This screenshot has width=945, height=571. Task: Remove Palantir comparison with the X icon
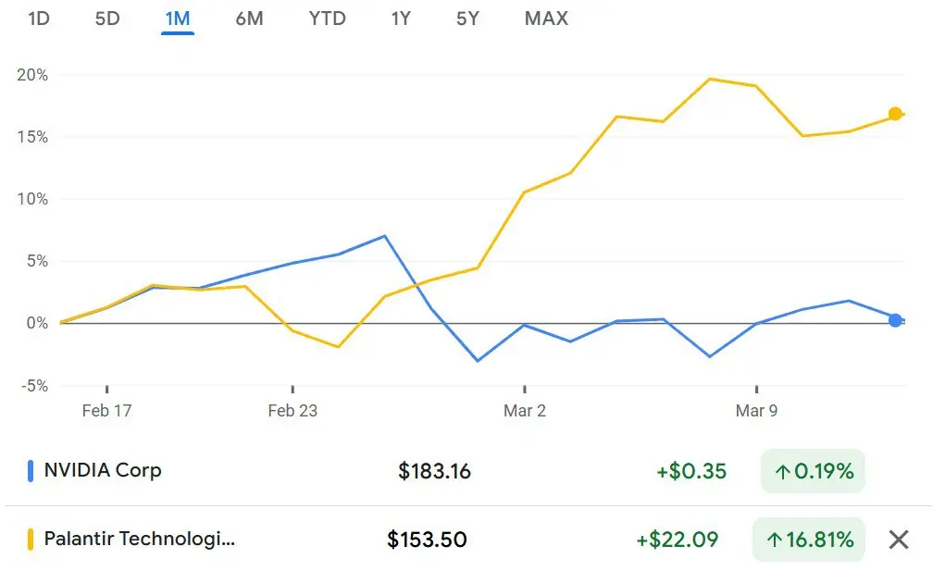coord(898,540)
